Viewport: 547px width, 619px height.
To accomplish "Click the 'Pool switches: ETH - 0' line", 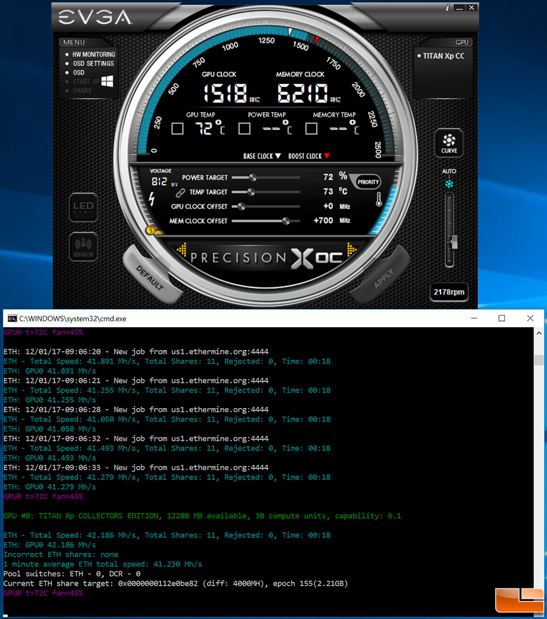I will click(x=72, y=574).
